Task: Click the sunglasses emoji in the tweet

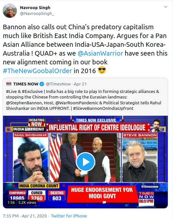Action: (102, 70)
